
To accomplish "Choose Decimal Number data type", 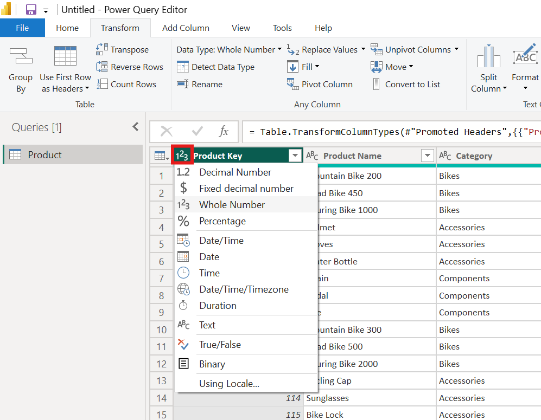I will (x=246, y=172).
